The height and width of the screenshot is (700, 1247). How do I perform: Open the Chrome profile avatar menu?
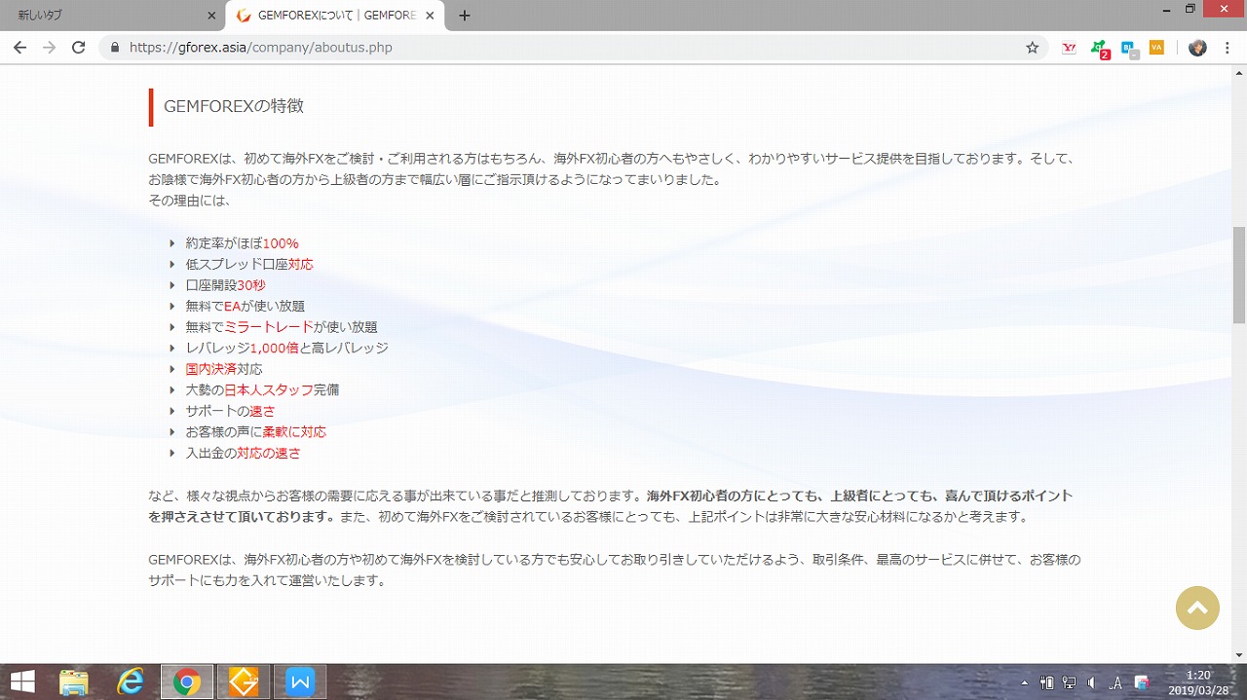1197,47
